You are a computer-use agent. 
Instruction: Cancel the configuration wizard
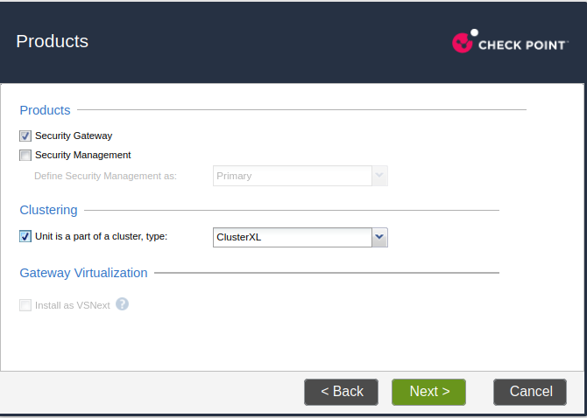coord(530,392)
